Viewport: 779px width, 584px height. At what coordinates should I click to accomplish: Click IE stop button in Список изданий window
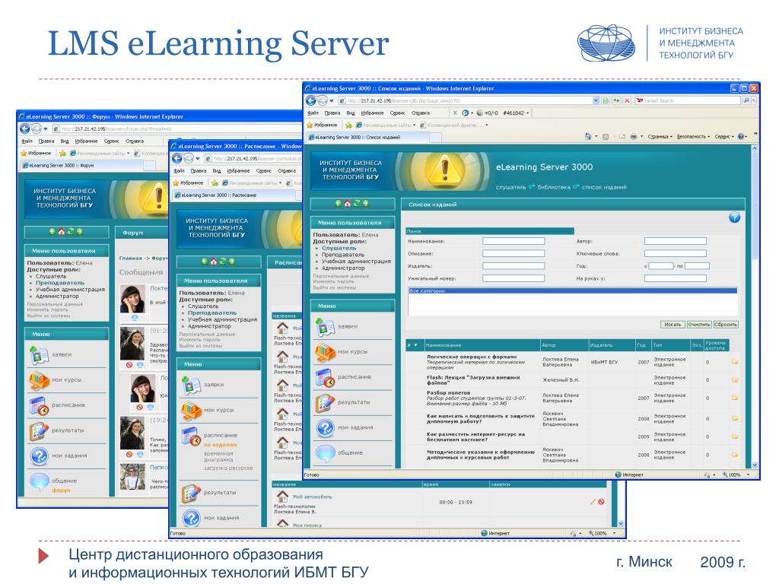[627, 100]
